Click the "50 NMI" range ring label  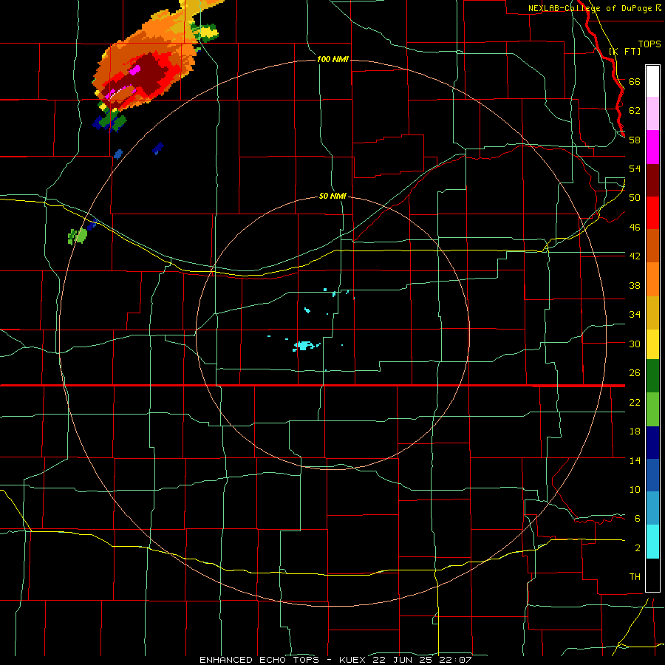(332, 196)
